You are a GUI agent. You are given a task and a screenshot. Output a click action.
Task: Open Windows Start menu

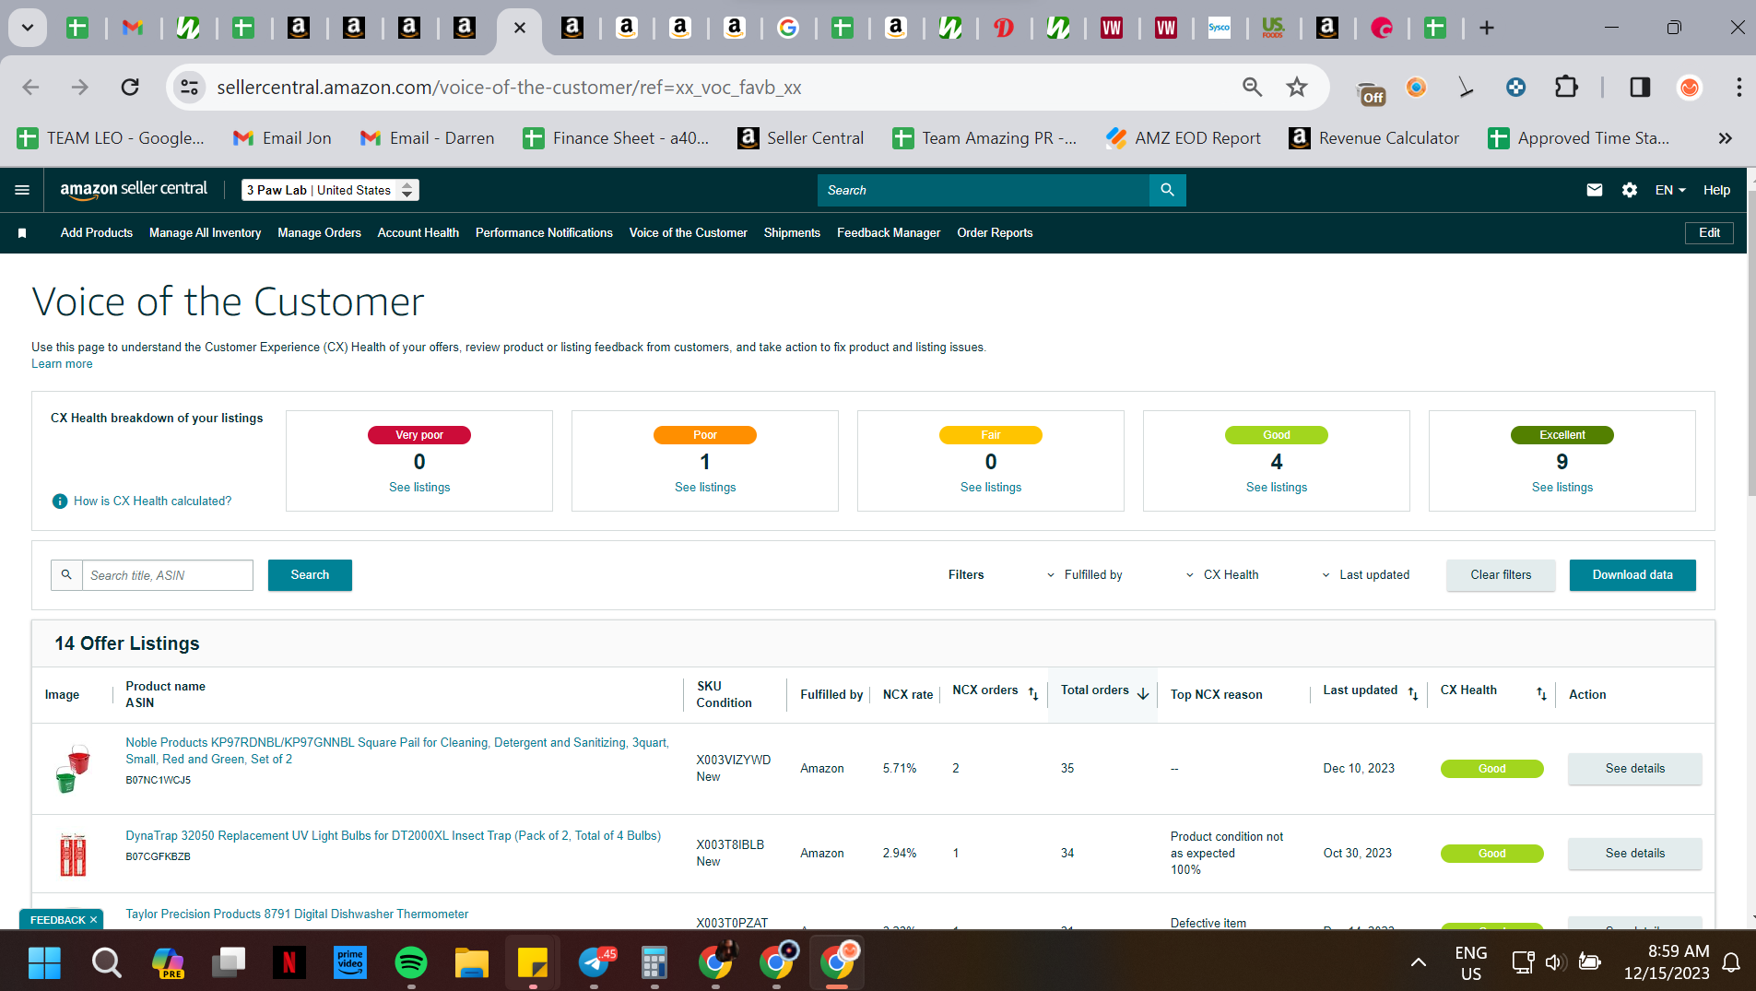click(x=44, y=963)
